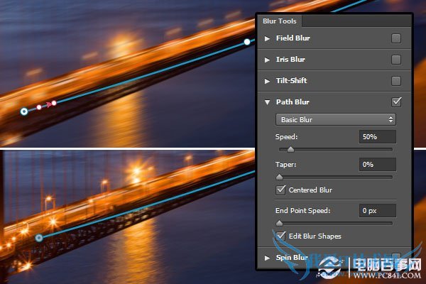Click the Path Blur label
The width and height of the screenshot is (426, 284).
tap(293, 102)
